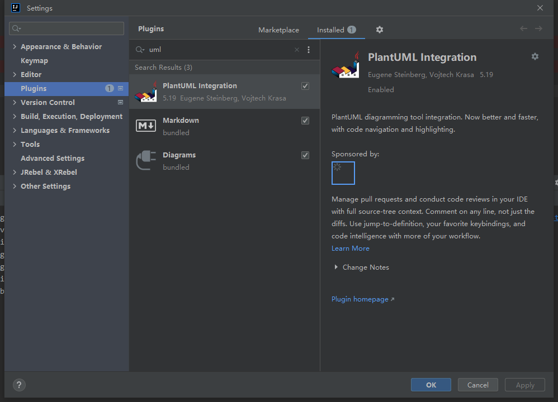Switch to the Marketplace tab
The image size is (558, 402).
click(278, 30)
